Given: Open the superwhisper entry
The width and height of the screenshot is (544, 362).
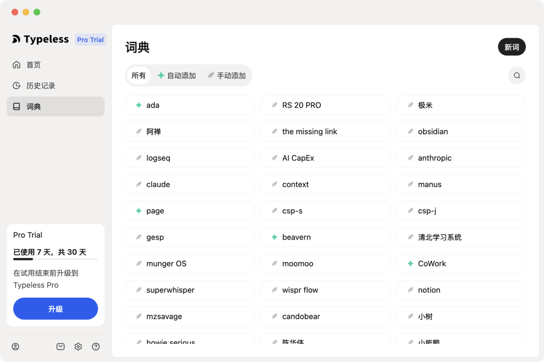Looking at the screenshot, I should pyautogui.click(x=189, y=290).
